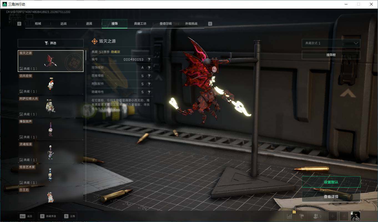Click help icon next to 编号
378x222 pixels.
(x=149, y=60)
